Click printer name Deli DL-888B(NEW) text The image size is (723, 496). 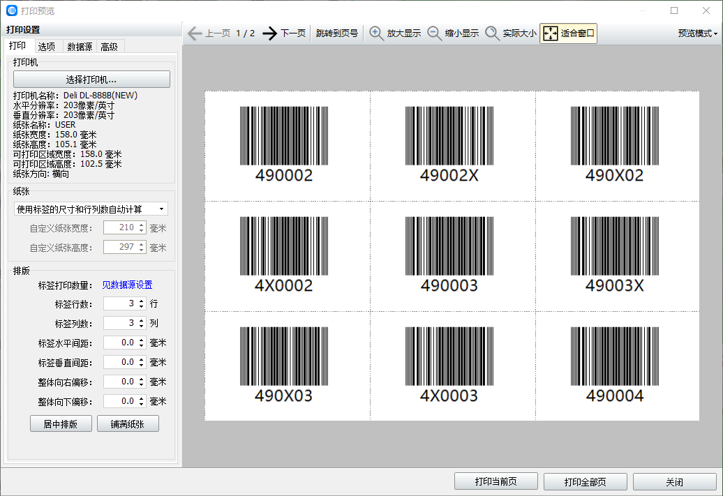tap(100, 96)
